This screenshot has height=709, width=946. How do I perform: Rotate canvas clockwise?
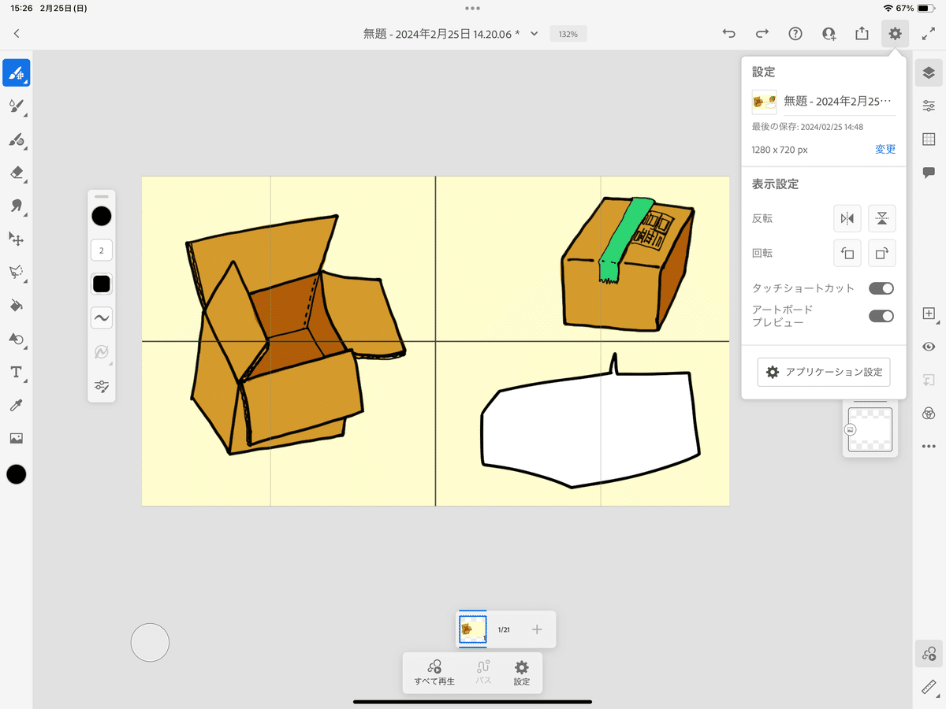pyautogui.click(x=882, y=253)
